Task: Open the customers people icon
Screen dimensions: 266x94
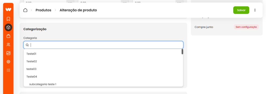Action: (8, 45)
